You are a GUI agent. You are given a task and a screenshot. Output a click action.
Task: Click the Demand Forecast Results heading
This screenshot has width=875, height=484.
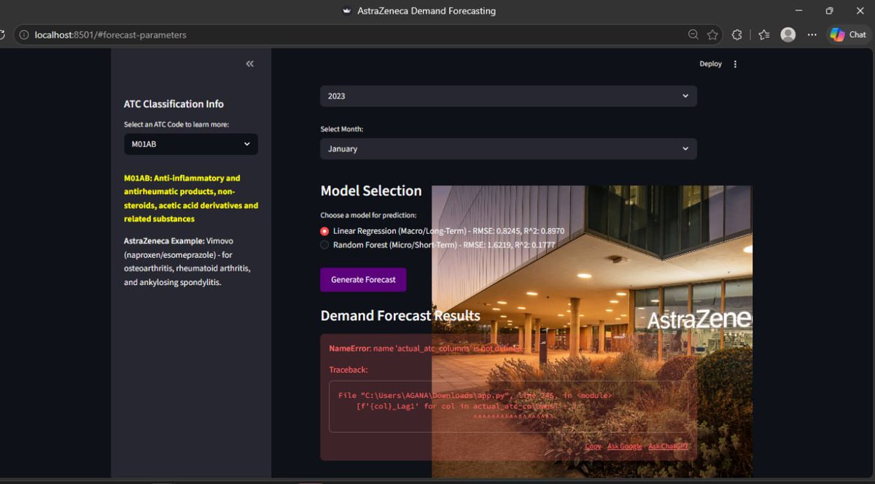(x=400, y=316)
